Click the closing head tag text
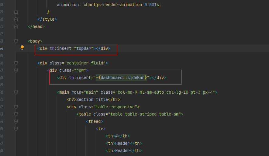 36,26
